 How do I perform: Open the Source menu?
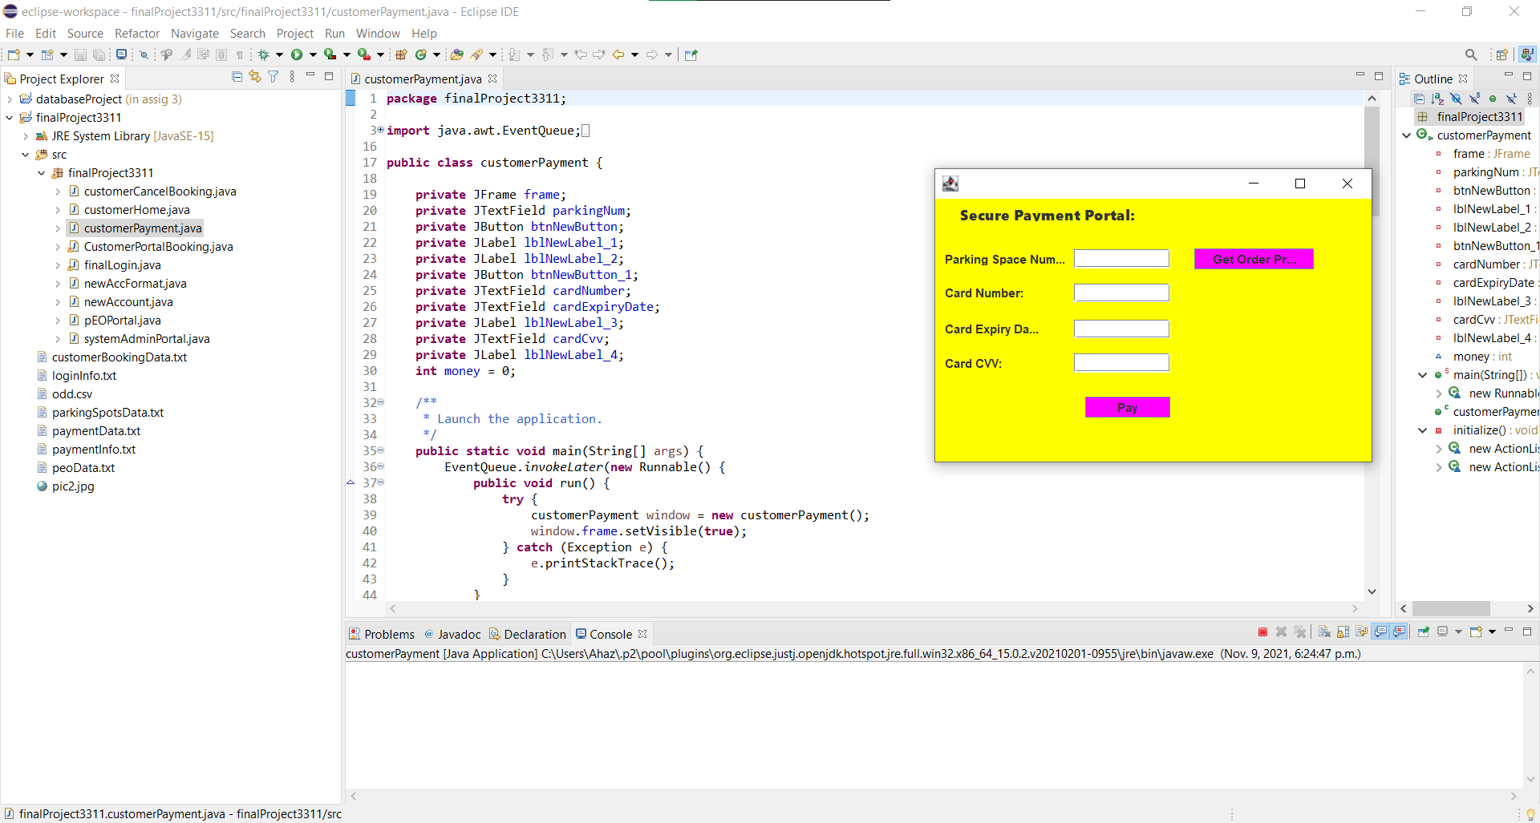coord(84,33)
